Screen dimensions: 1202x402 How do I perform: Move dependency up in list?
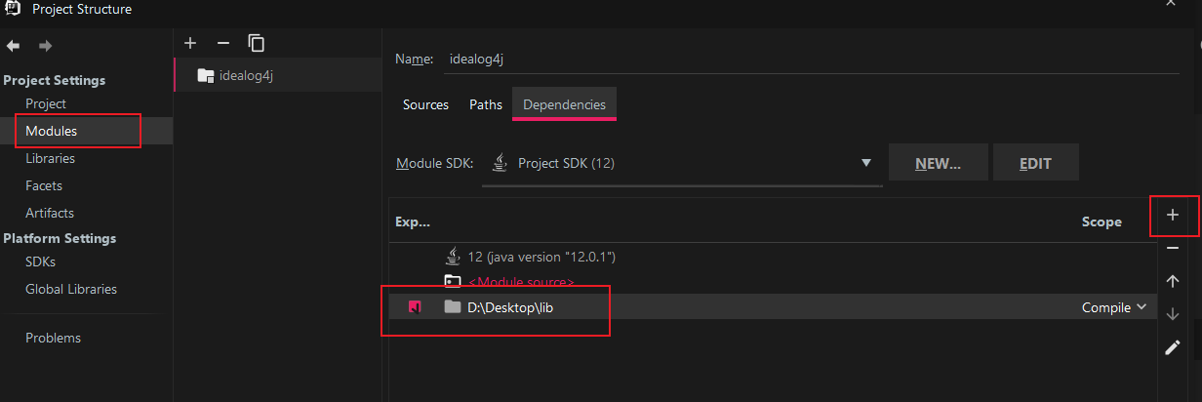(x=1173, y=281)
